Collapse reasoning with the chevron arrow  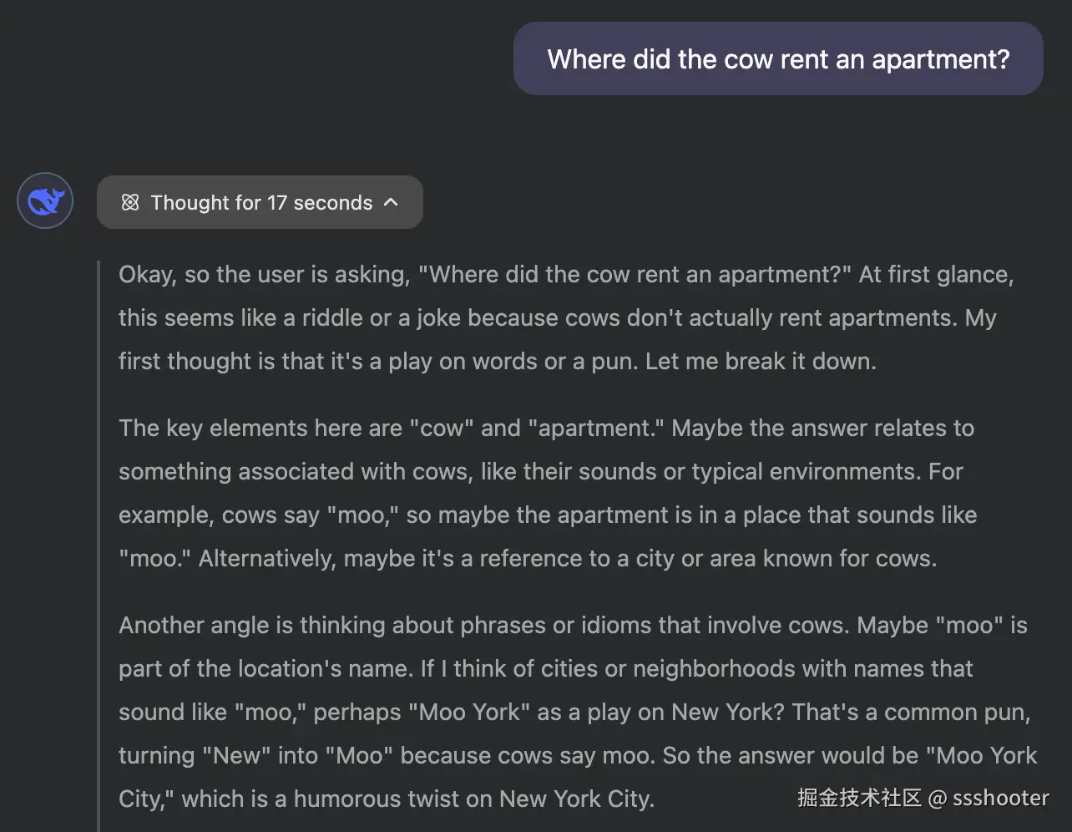point(391,202)
